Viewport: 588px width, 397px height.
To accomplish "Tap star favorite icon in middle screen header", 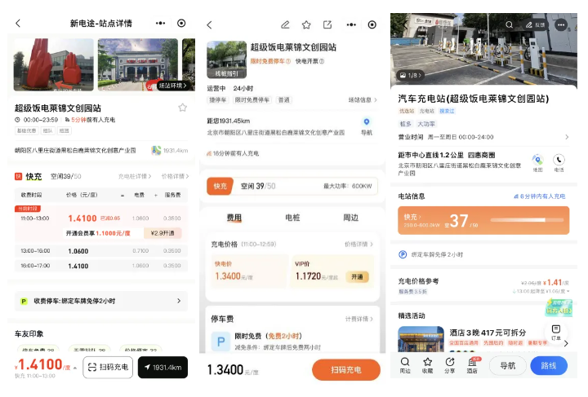I will [x=306, y=25].
